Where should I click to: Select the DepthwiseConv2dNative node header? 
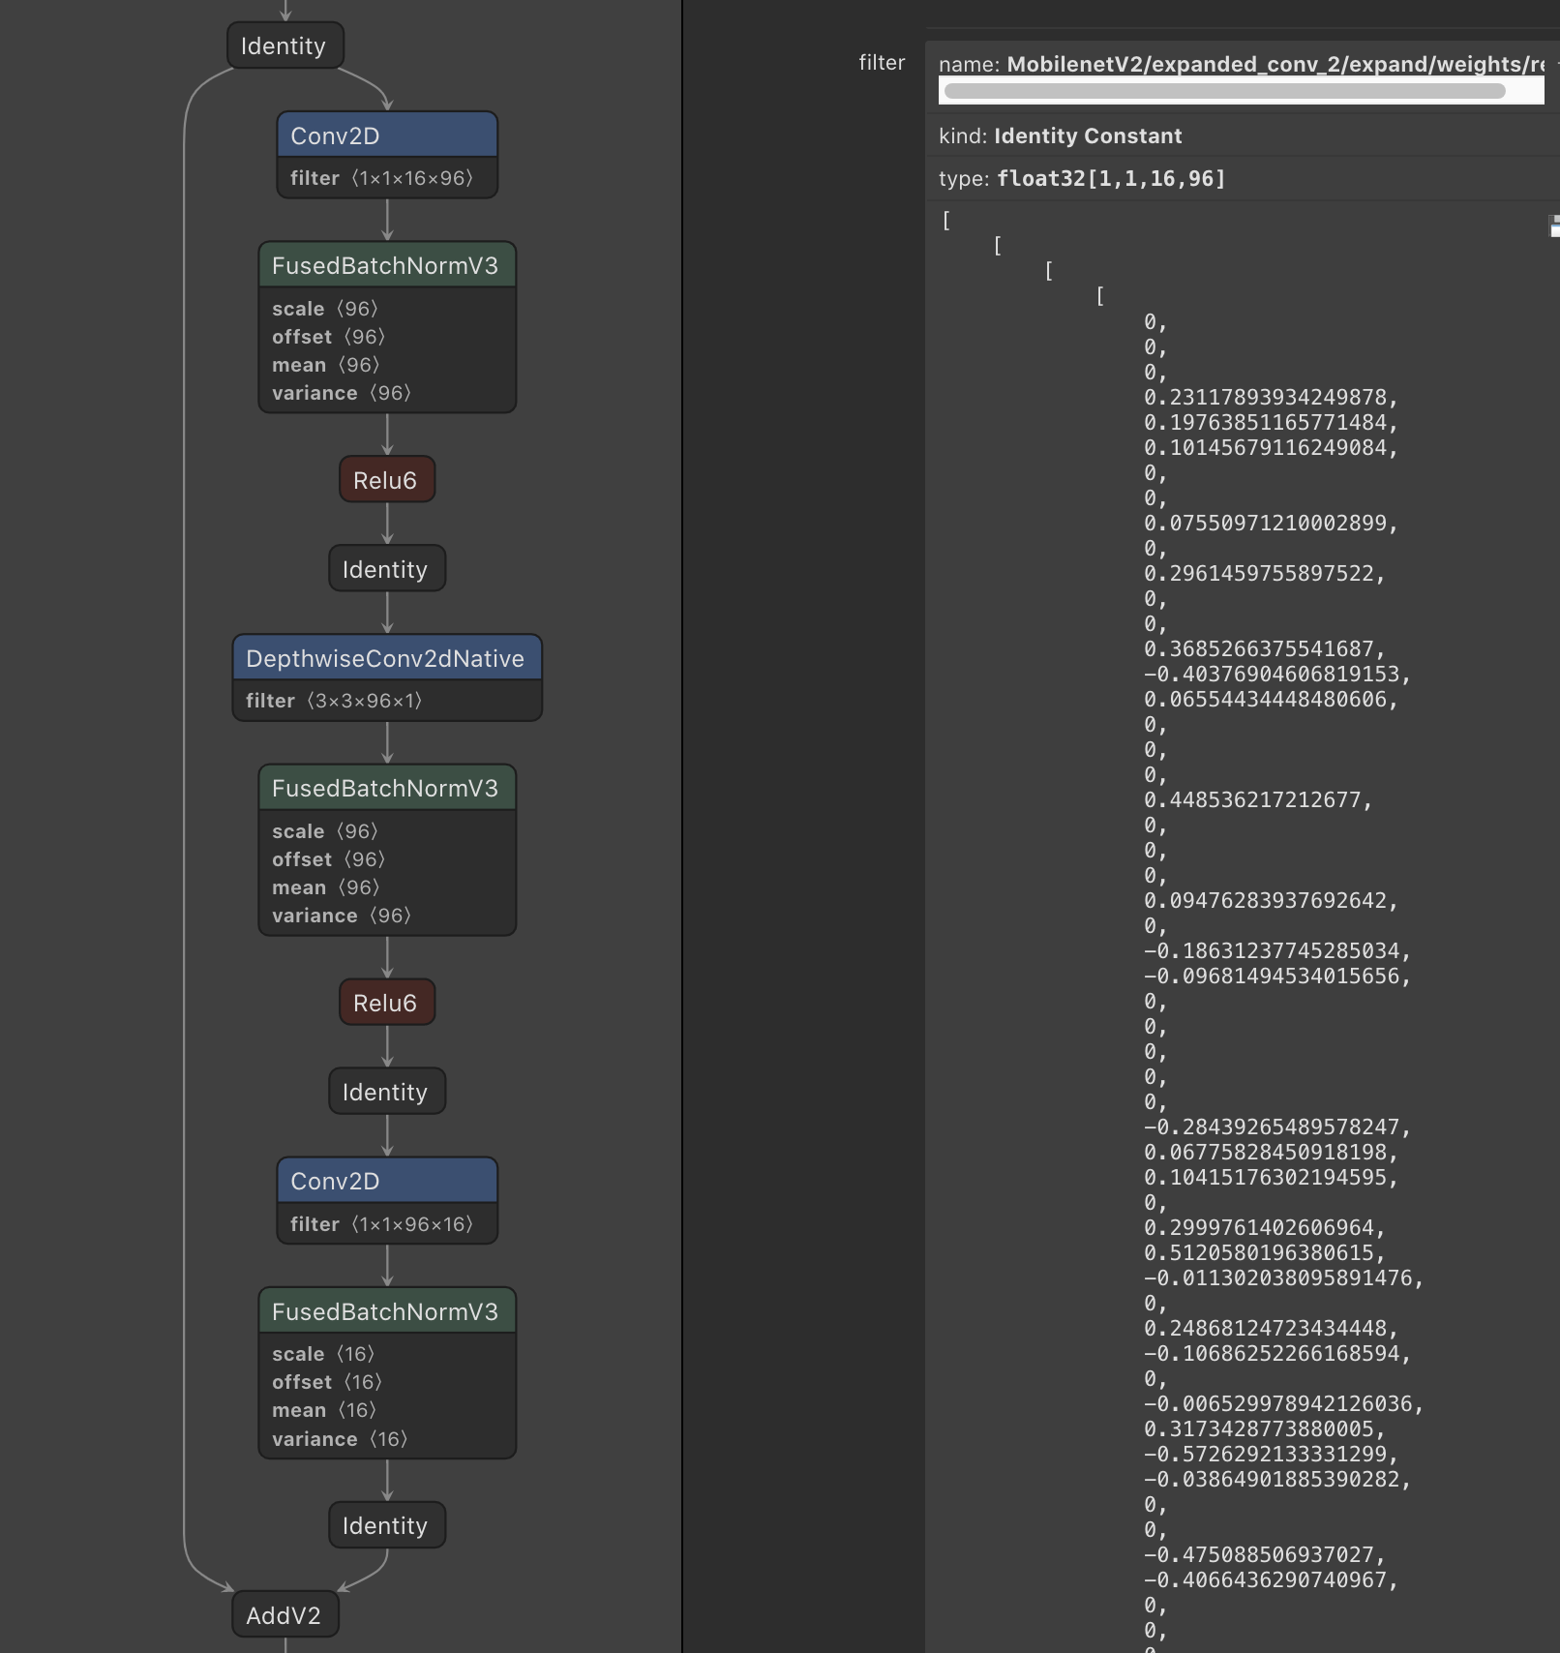pos(387,658)
